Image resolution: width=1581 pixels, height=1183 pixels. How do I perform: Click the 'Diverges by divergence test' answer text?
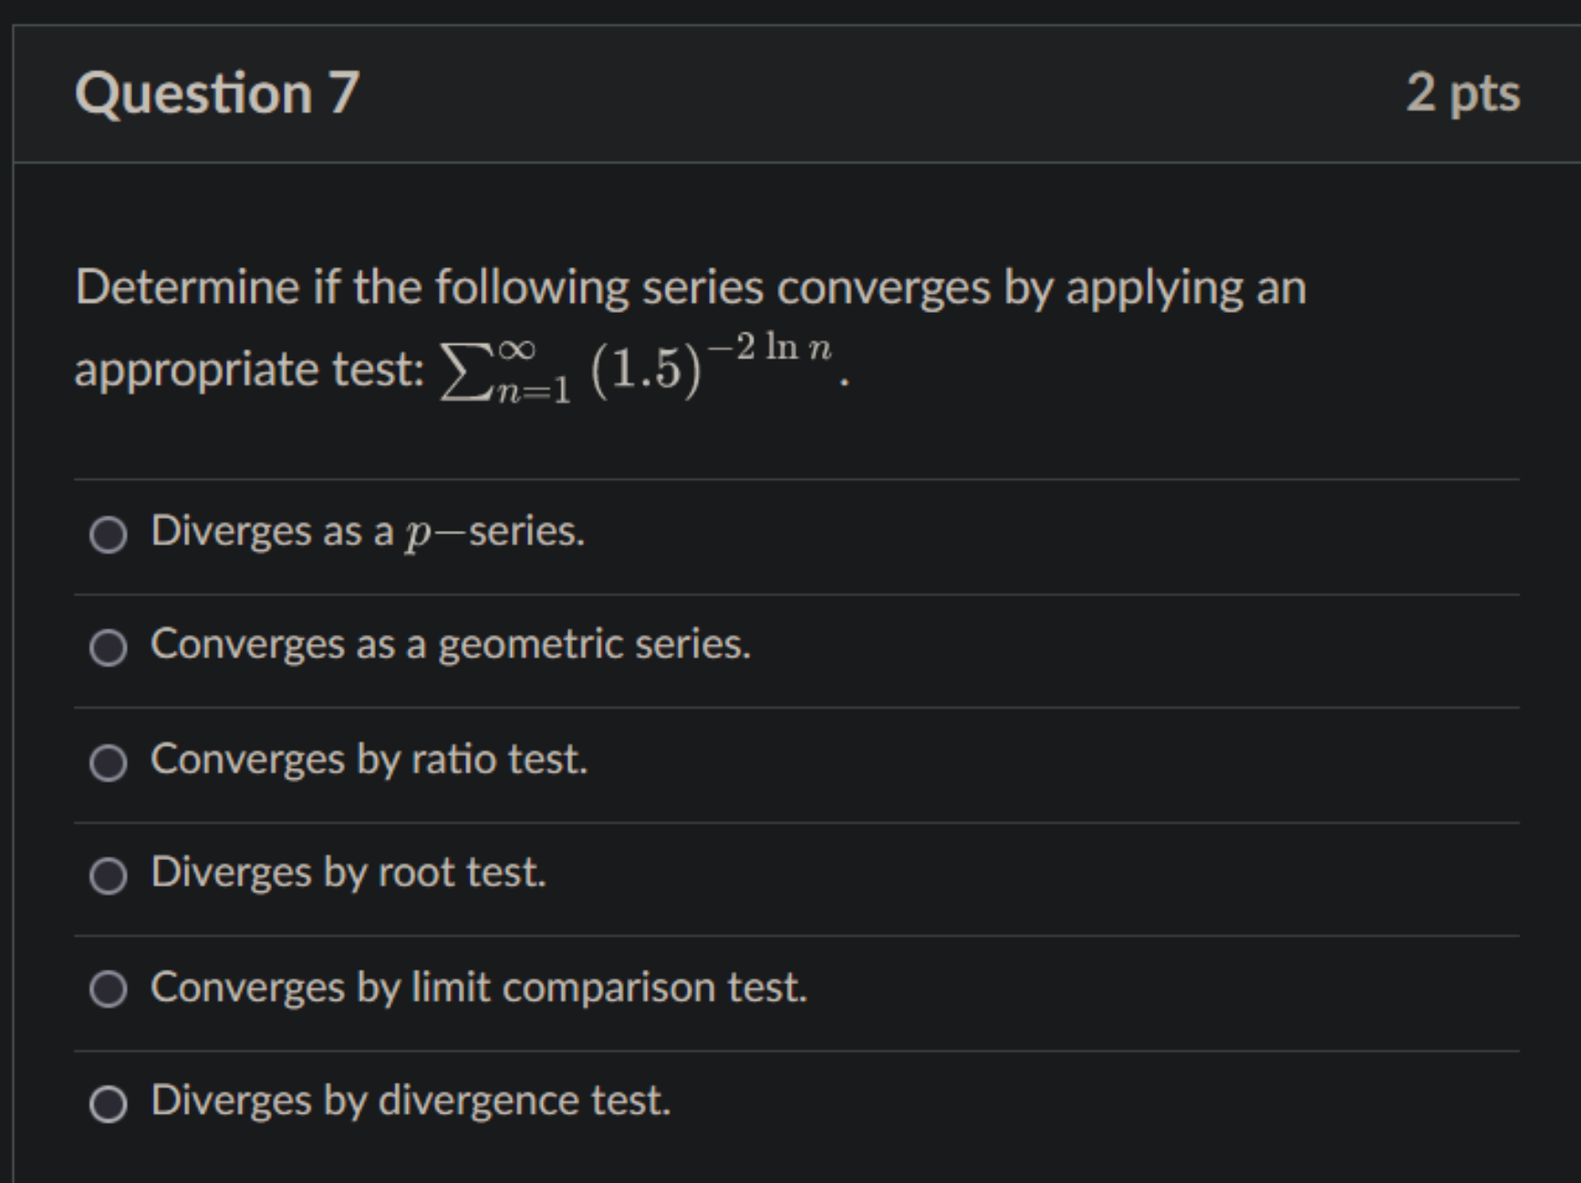(x=411, y=1101)
